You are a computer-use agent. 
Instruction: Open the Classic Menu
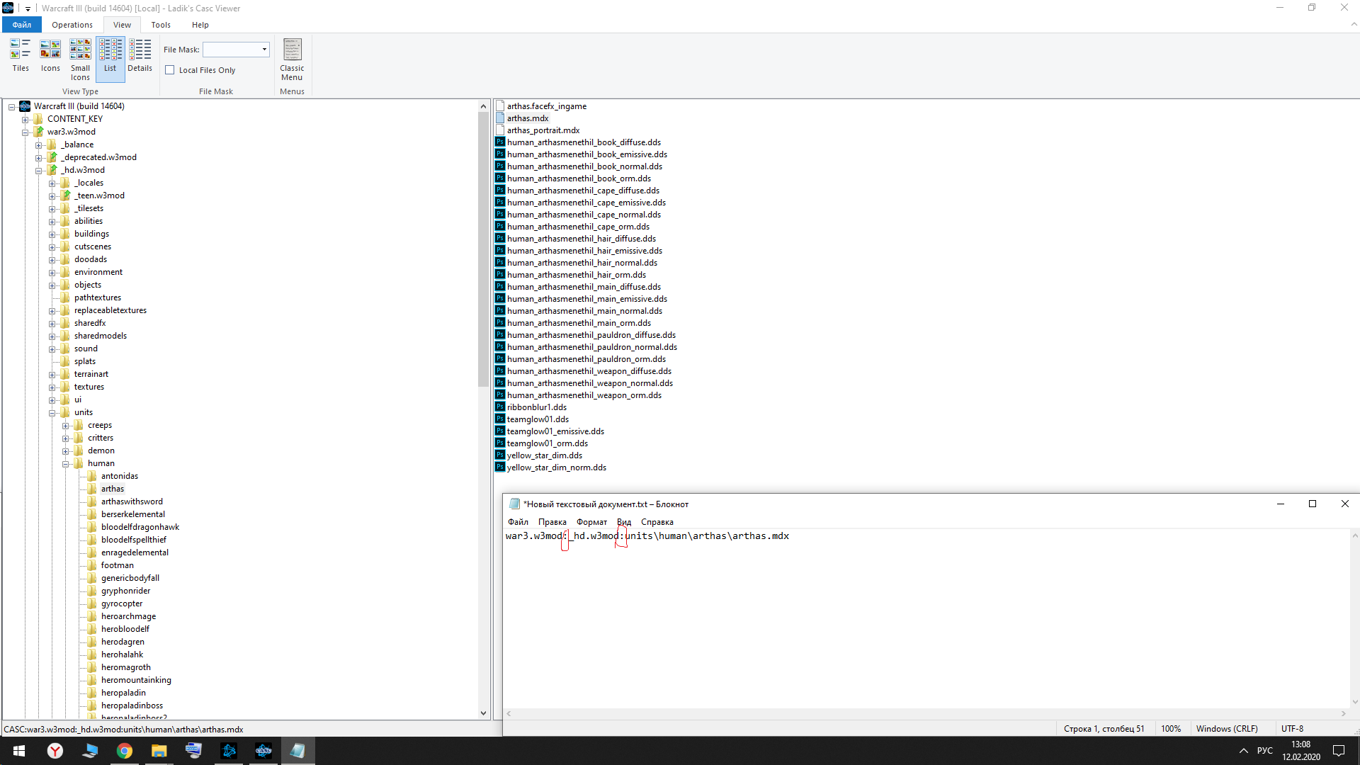tap(292, 59)
